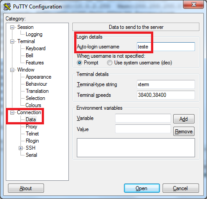Viewport: 207px width, 199px height.
Task: Focus the Auto-login username field
Action: 166,47
